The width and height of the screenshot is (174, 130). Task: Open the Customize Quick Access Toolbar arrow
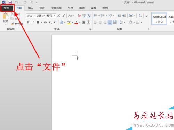37,2
